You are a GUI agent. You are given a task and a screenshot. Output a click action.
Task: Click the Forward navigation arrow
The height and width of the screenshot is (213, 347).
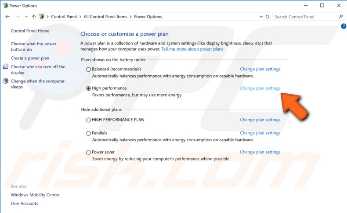pos(18,17)
